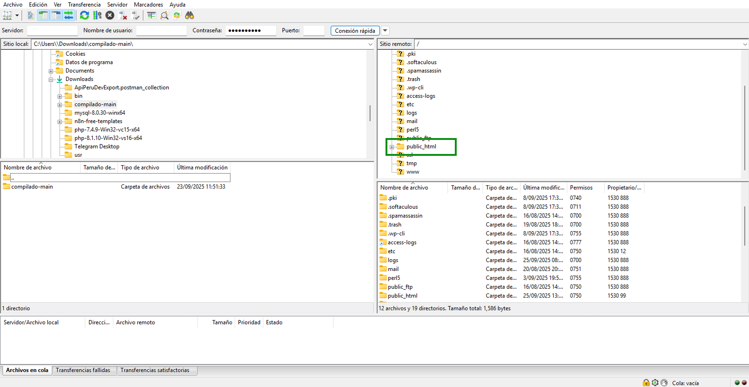Click the local tree vertical scrollbar

(370, 112)
